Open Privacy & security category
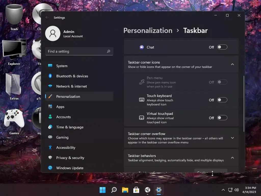Screen dimensions: 261x196 (79, 157)
